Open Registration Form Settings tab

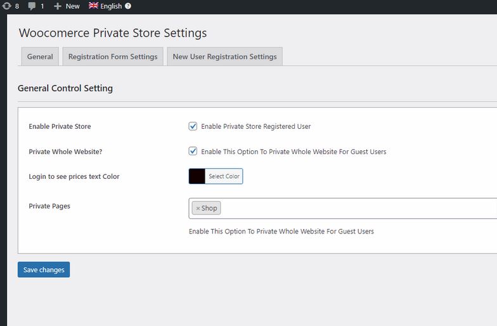point(113,56)
